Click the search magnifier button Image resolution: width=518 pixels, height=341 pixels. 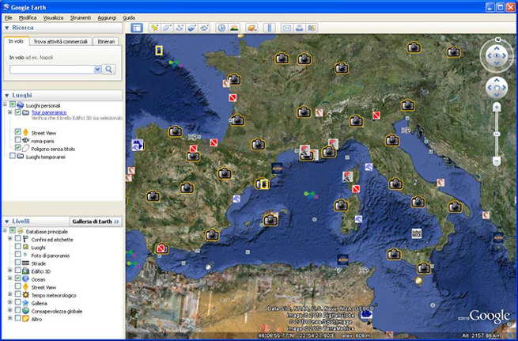click(108, 70)
